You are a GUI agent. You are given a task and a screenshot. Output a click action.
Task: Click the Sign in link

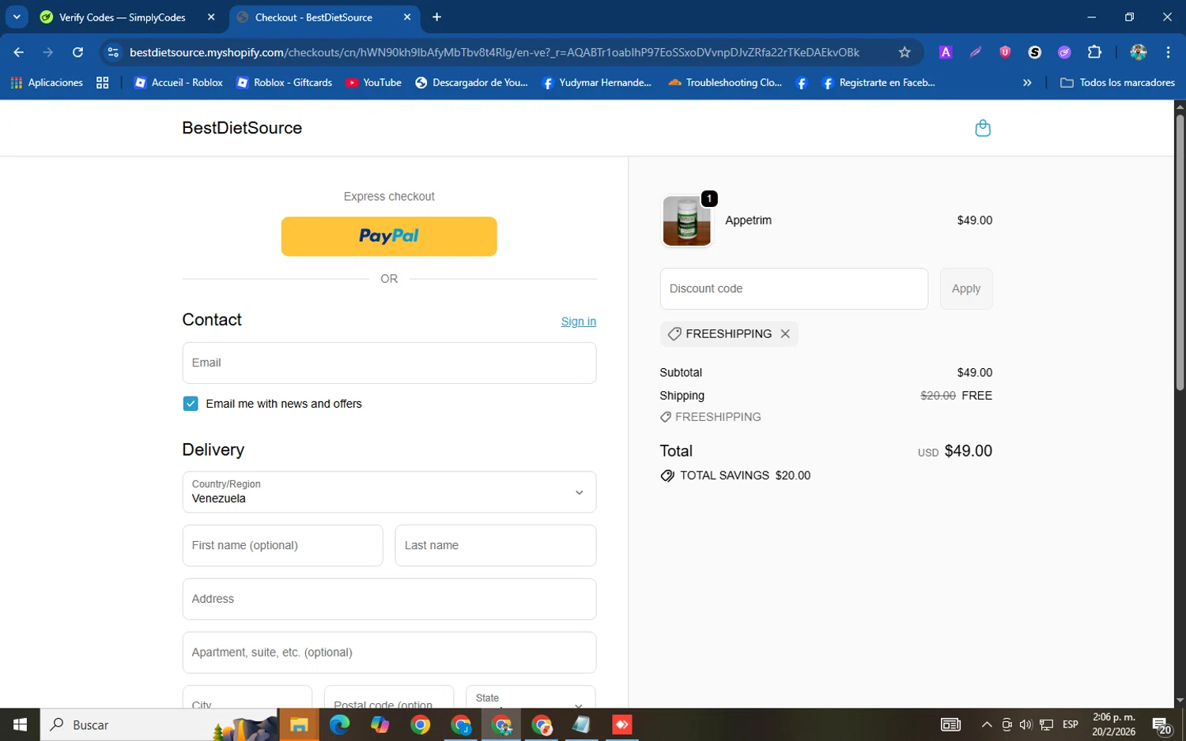(x=578, y=322)
